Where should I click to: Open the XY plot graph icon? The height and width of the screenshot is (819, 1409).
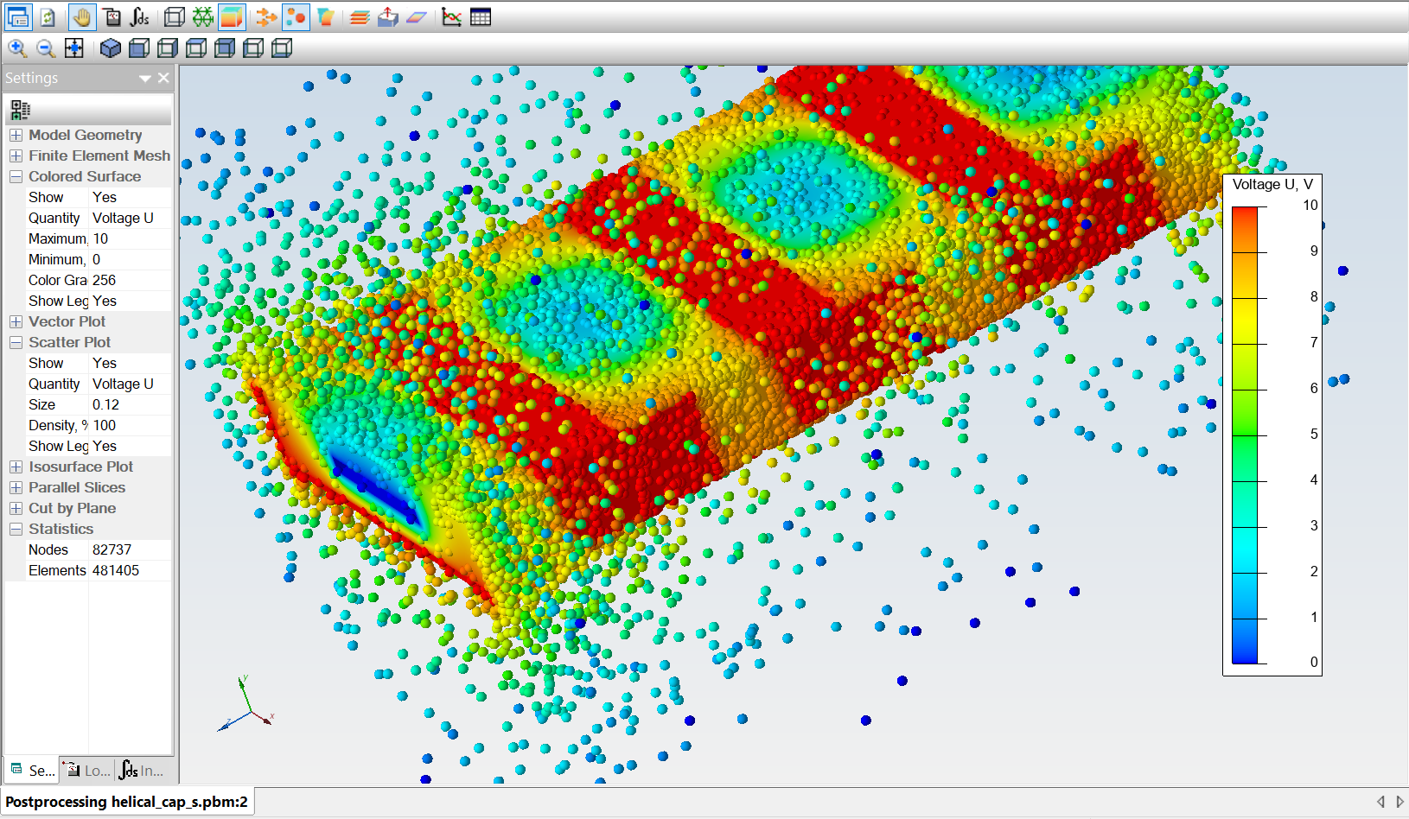[451, 17]
